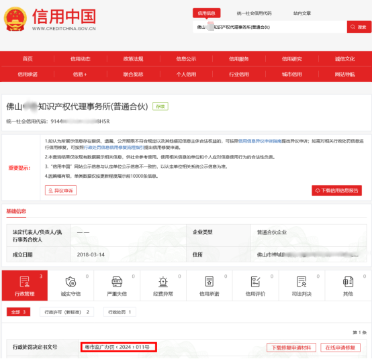Select the 行政管理 category icon
Screen dimensions: 372x359
pyautogui.click(x=25, y=285)
